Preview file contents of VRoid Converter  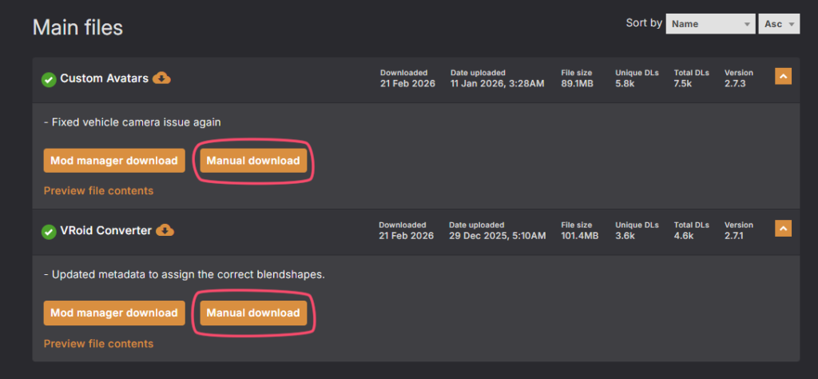(98, 343)
